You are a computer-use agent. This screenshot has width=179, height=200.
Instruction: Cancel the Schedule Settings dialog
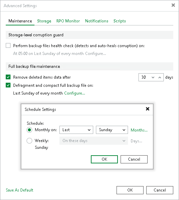tap(134, 159)
